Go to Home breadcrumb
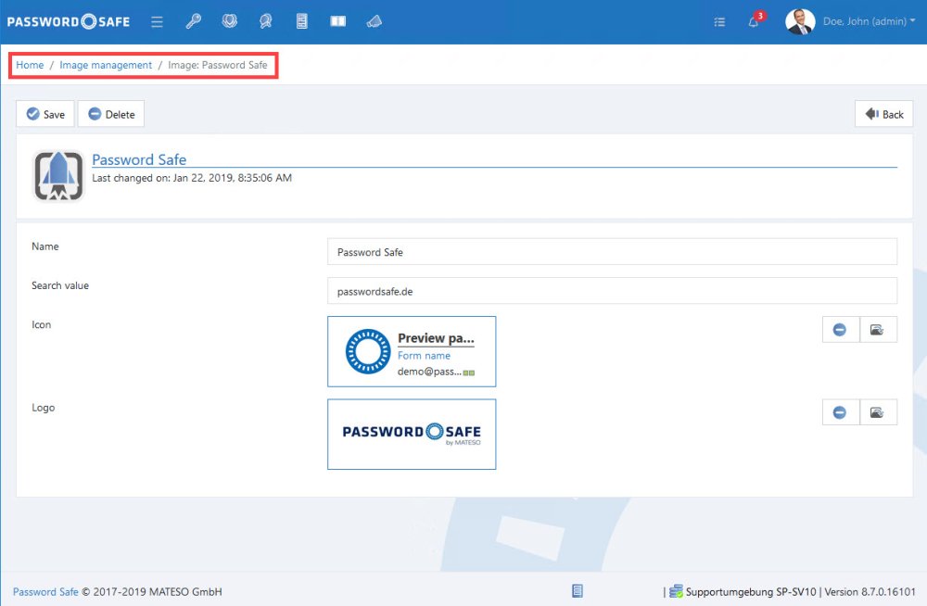The width and height of the screenshot is (927, 606). coord(30,65)
